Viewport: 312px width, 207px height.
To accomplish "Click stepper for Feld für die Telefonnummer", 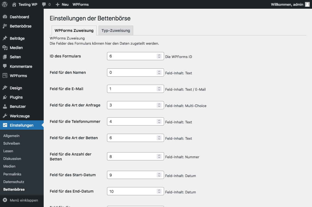I will pyautogui.click(x=159, y=121).
